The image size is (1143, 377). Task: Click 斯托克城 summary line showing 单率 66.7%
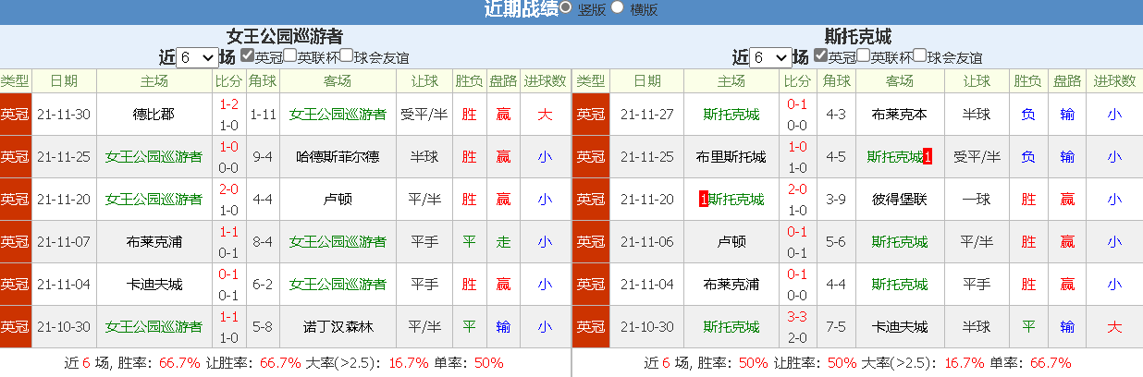(857, 362)
